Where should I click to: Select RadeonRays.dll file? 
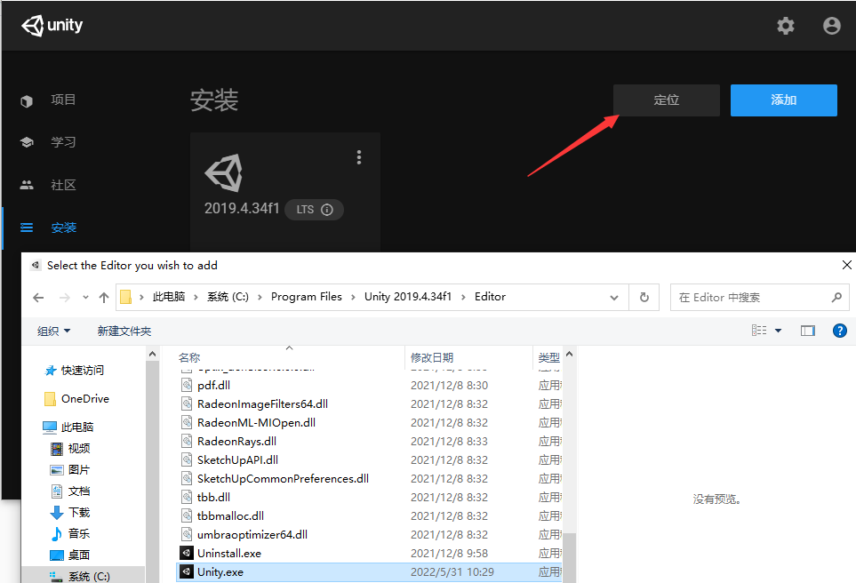(236, 441)
